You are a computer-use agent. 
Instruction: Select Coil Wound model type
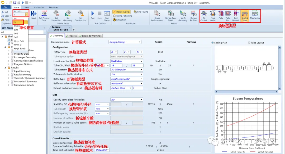pyautogui.click(x=236, y=16)
